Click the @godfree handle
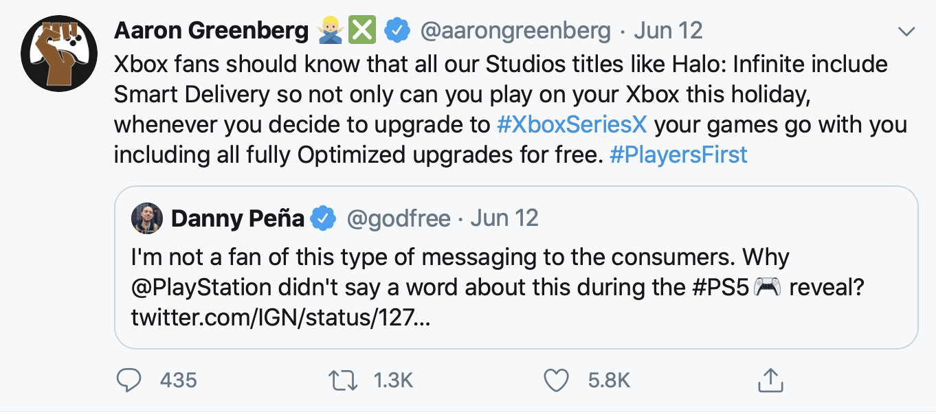936x412 pixels. click(x=399, y=219)
